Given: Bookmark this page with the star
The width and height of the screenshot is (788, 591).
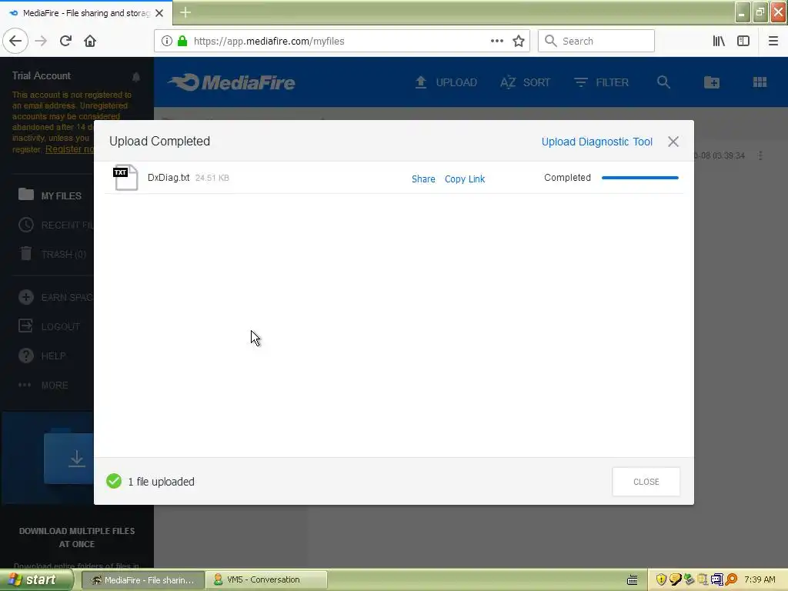Looking at the screenshot, I should (519, 42).
